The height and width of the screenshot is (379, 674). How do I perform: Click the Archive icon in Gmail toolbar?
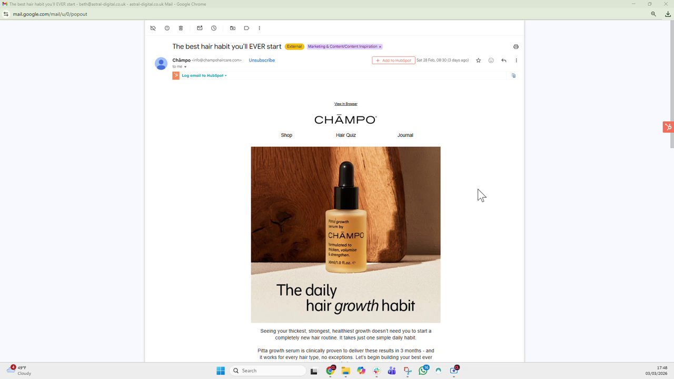pyautogui.click(x=153, y=28)
